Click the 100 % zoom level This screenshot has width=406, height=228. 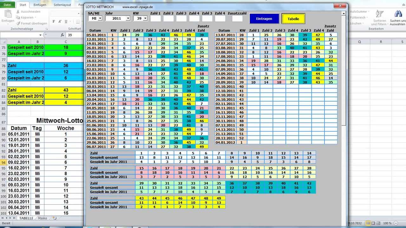(x=387, y=223)
